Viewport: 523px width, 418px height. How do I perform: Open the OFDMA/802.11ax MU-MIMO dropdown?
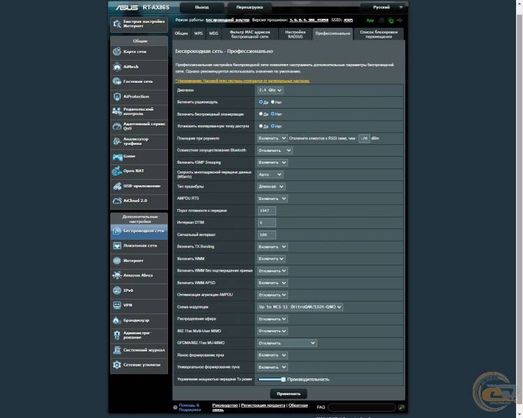pyautogui.click(x=287, y=343)
